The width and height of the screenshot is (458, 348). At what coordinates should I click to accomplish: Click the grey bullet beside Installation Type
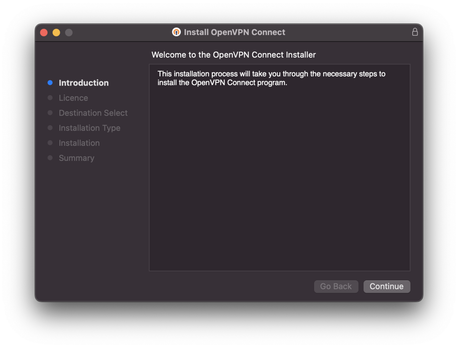pyautogui.click(x=50, y=128)
